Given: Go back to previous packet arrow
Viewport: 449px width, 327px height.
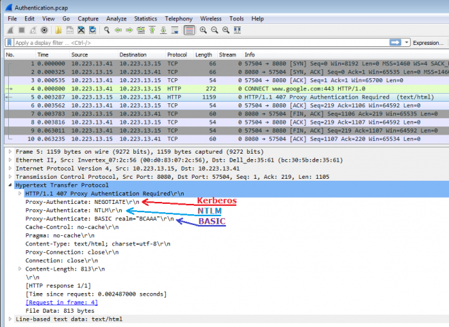Looking at the screenshot, I should (x=118, y=30).
